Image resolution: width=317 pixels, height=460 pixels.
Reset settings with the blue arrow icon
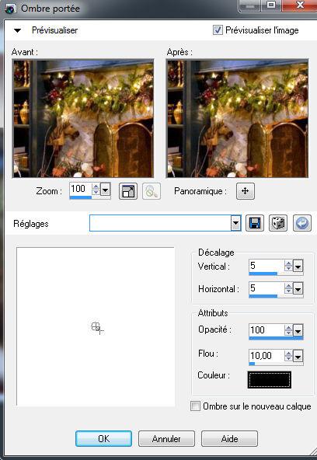[x=302, y=223]
